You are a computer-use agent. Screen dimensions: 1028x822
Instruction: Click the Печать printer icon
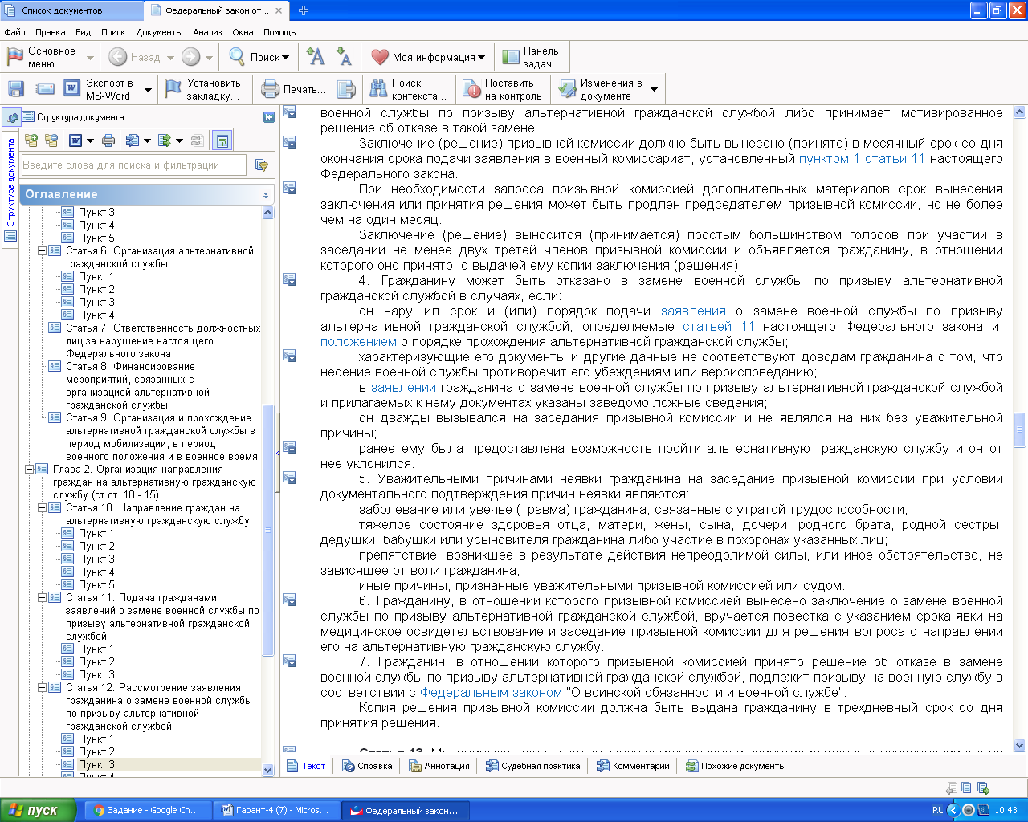[271, 89]
